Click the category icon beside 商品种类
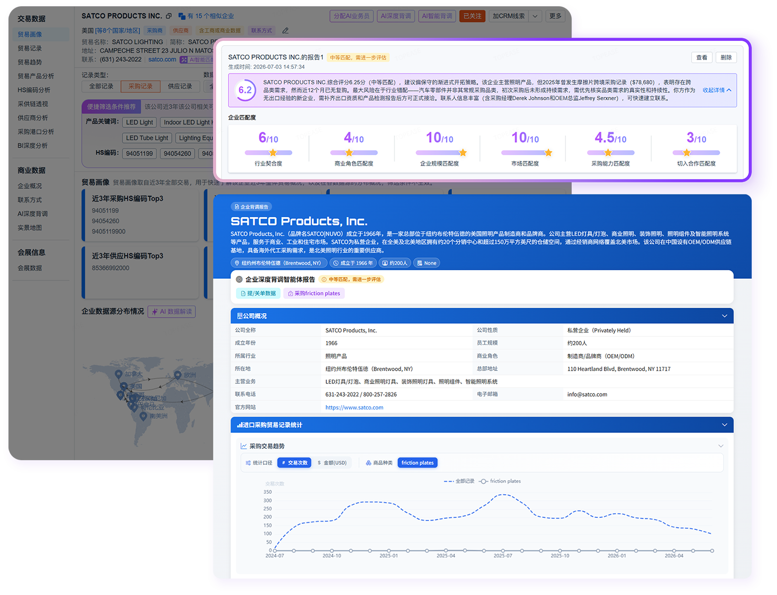 click(368, 463)
